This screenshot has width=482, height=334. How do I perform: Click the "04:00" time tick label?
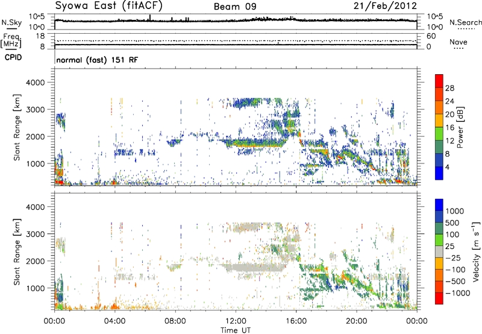pos(114,321)
